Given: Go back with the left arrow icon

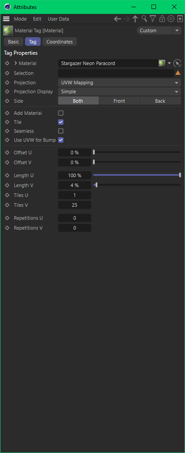Looking at the screenshot, I should pos(118,19).
